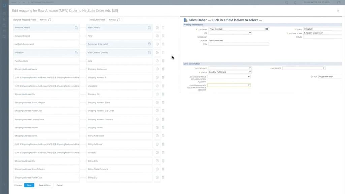Select the Shipping Address Zip Code NetSuite field

119,111
